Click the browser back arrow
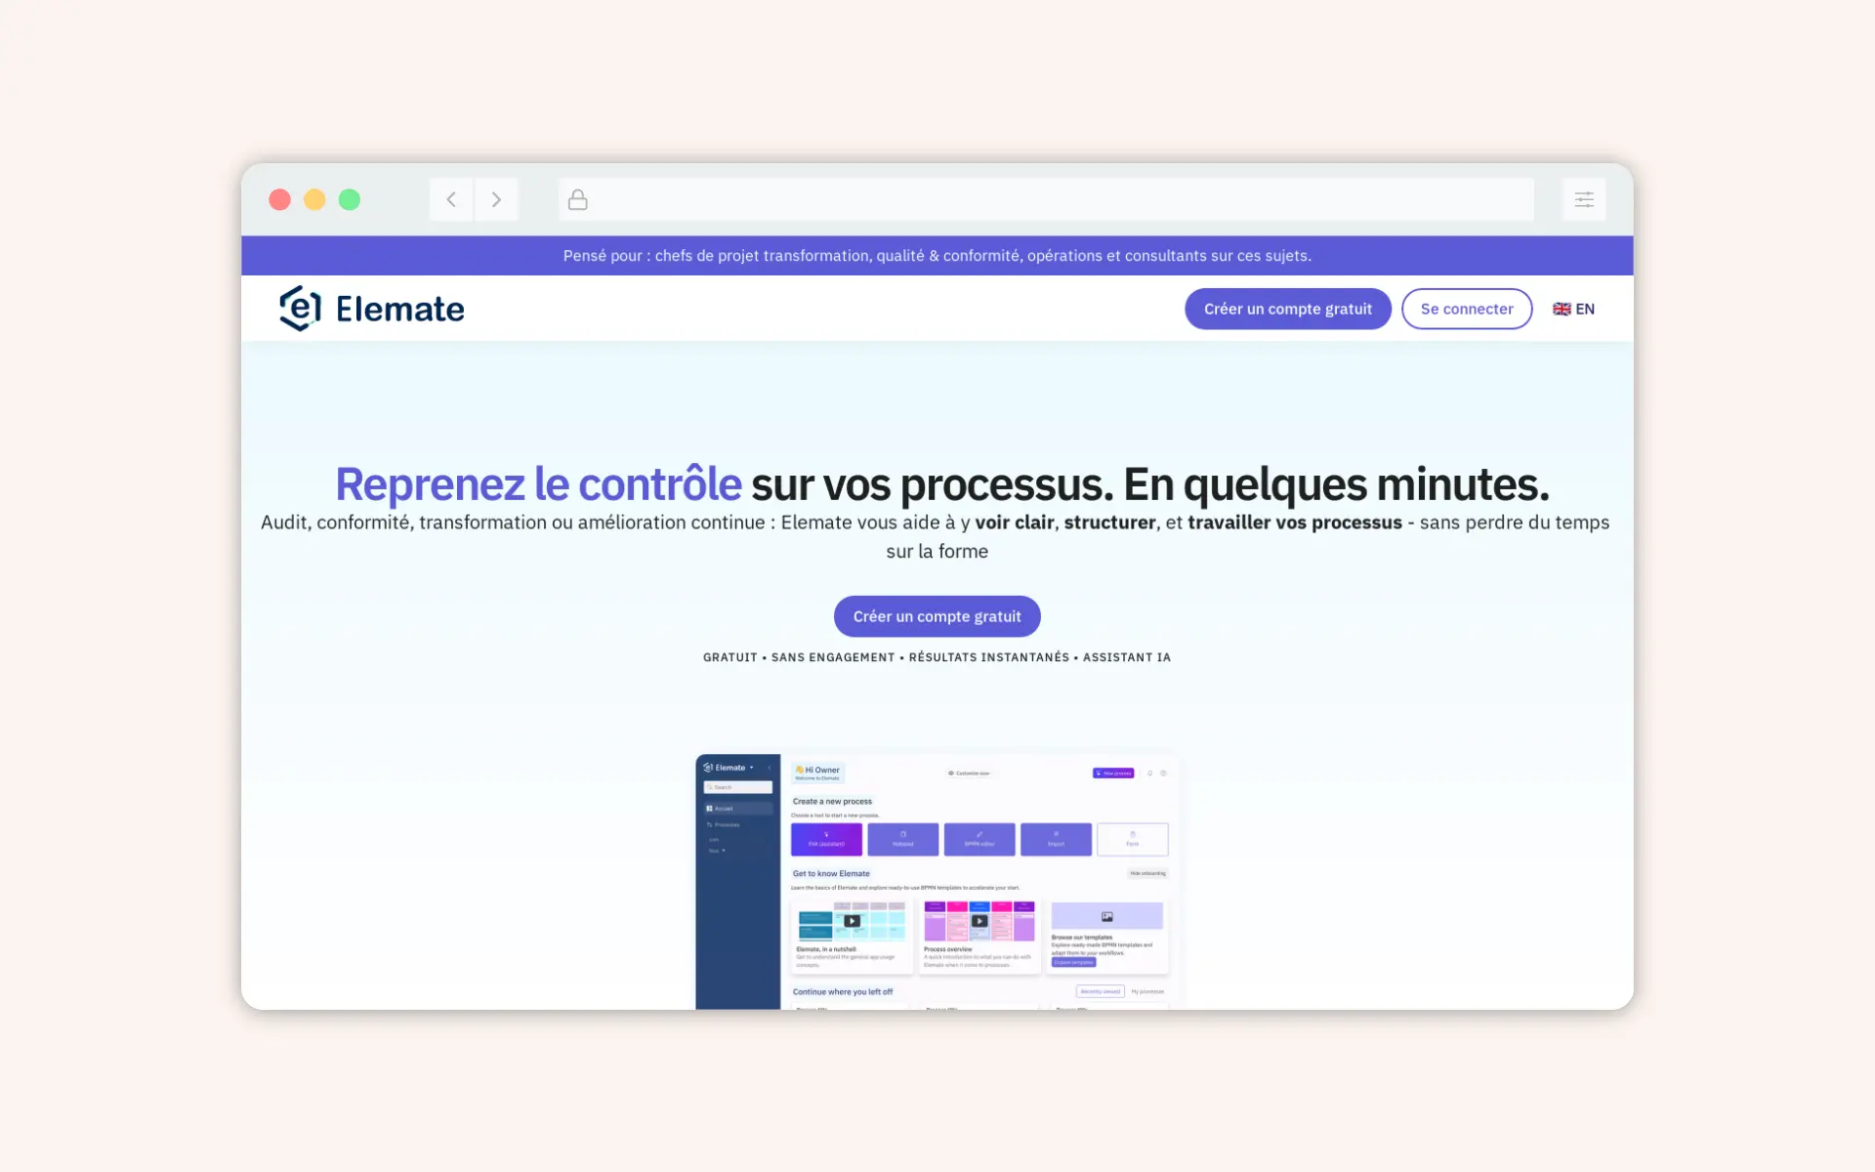This screenshot has height=1172, width=1875. [451, 199]
